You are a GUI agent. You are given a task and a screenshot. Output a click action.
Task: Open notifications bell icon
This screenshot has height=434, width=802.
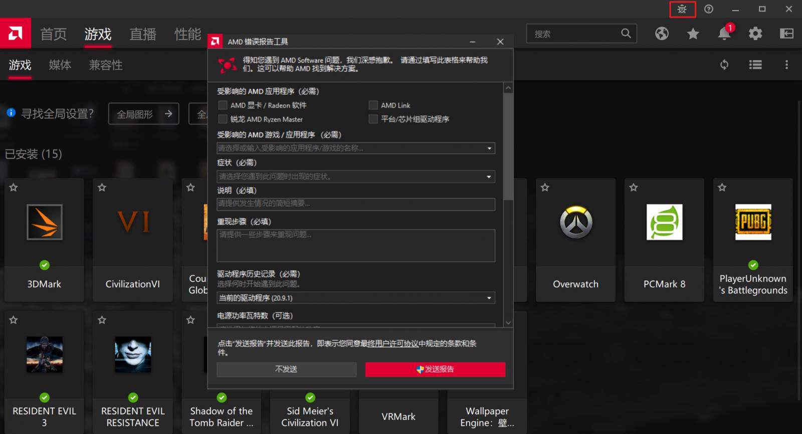[724, 33]
